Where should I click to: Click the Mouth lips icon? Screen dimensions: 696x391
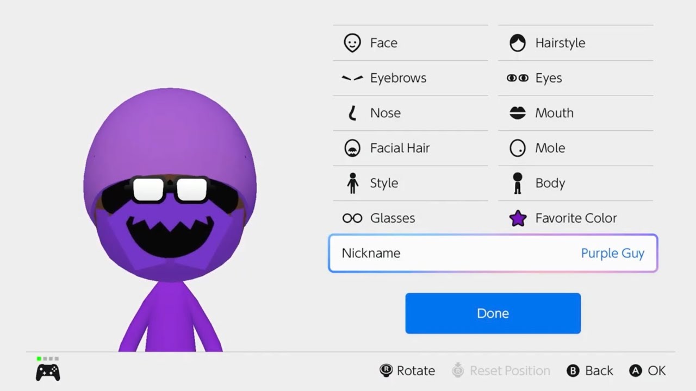coord(518,113)
